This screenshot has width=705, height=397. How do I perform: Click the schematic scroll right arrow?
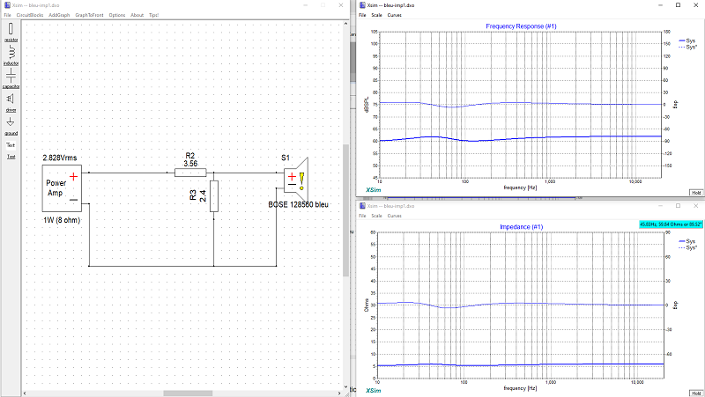[x=339, y=393]
